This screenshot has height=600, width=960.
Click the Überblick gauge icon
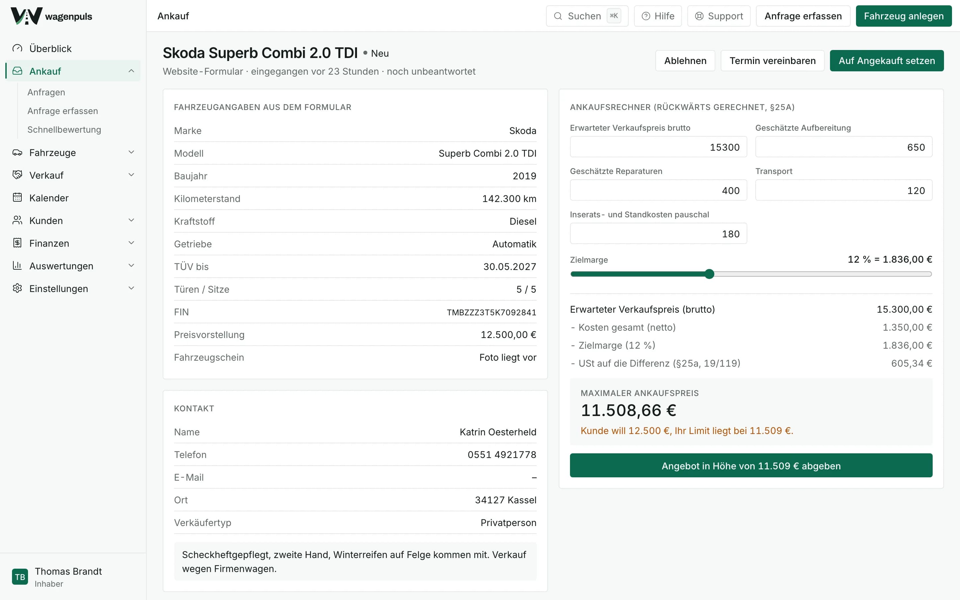pos(17,48)
